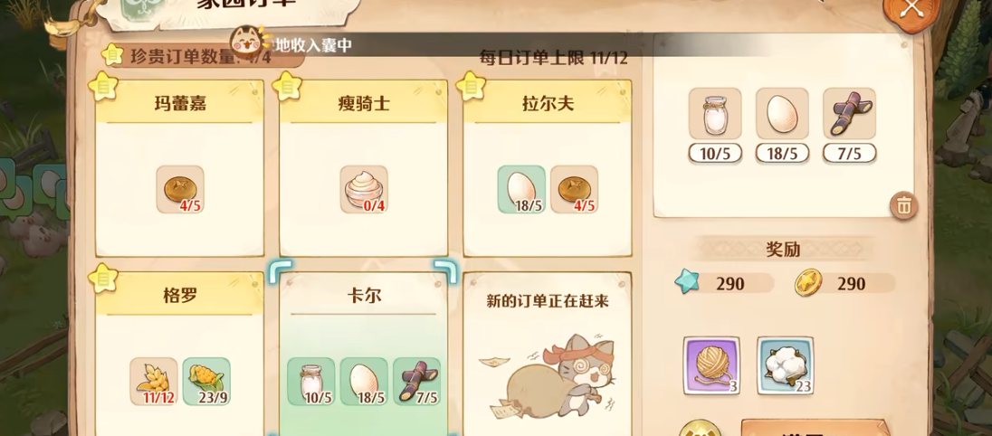Tap the milk jar in order details
This screenshot has width=992, height=436.
715,114
